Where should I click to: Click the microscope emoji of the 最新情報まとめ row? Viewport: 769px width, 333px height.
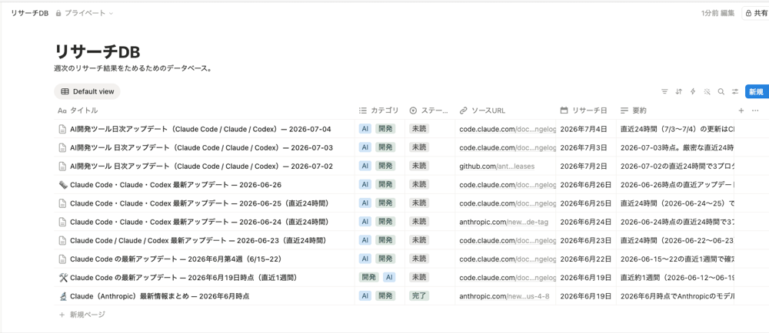[62, 296]
